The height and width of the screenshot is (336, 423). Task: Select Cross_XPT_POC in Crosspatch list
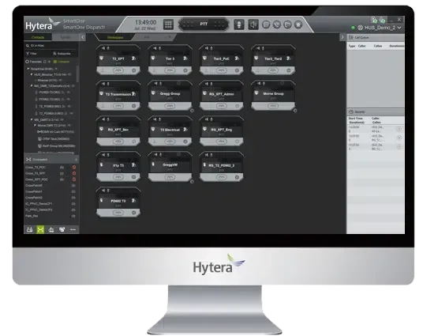pyautogui.click(x=51, y=179)
